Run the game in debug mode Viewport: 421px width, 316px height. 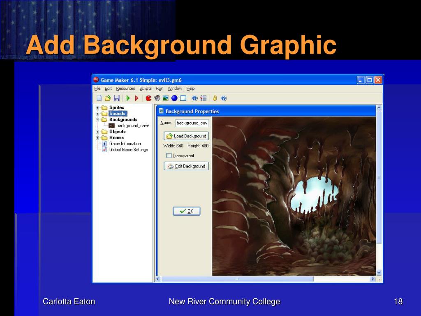(136, 98)
